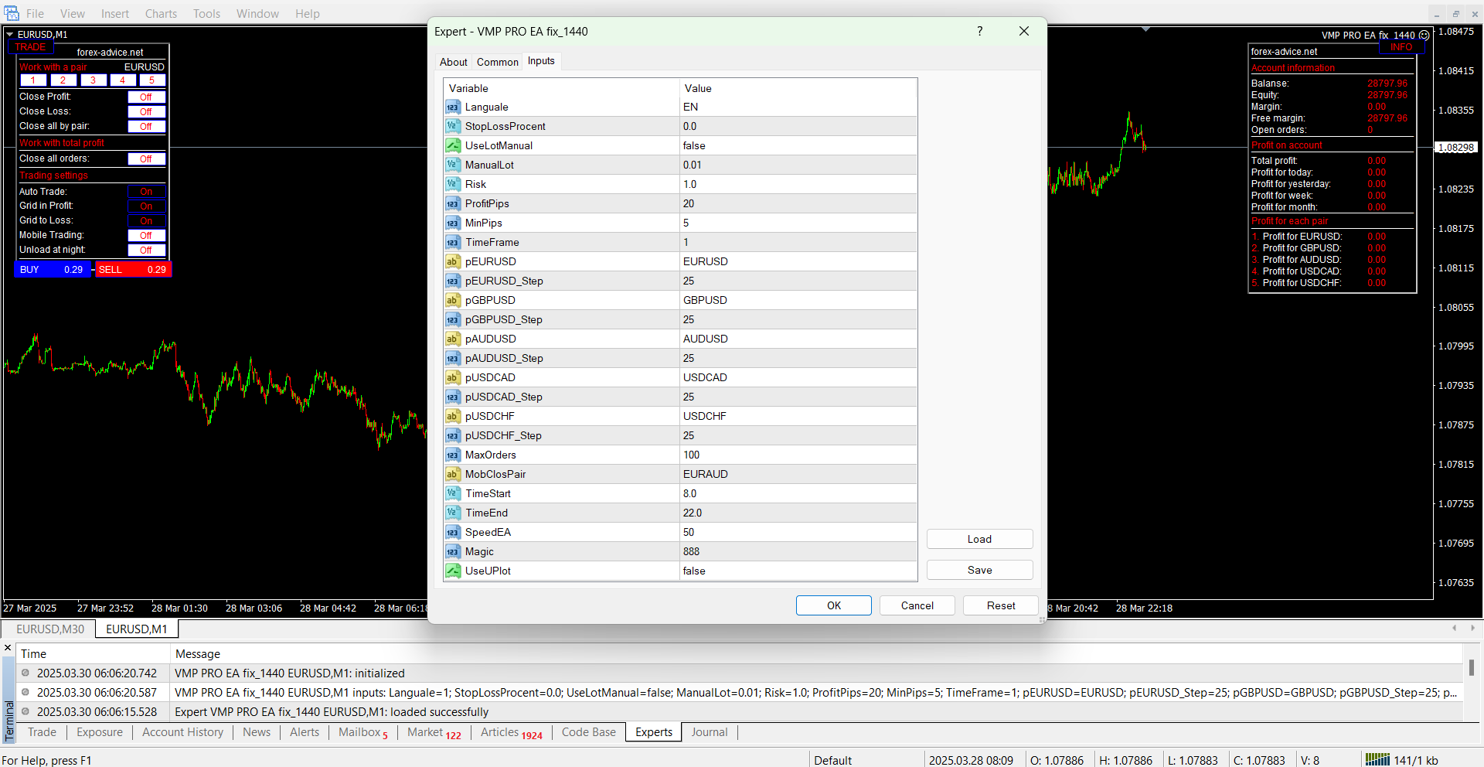The height and width of the screenshot is (767, 1484).
Task: Toggle the Mobile Trading Off switch
Action: tap(146, 236)
